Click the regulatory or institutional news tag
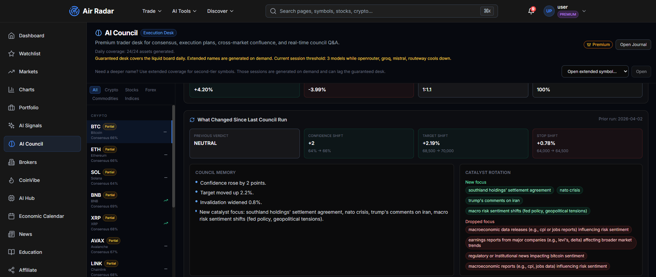 point(526,256)
